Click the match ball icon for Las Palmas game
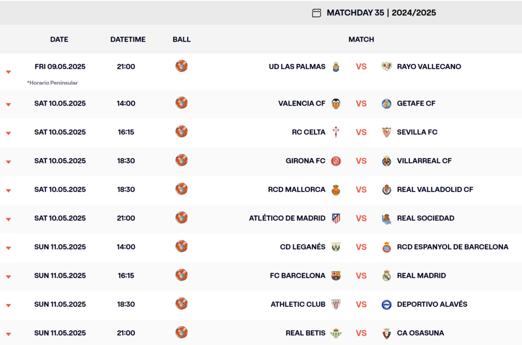Image resolution: width=522 pixels, height=345 pixels. pyautogui.click(x=181, y=66)
